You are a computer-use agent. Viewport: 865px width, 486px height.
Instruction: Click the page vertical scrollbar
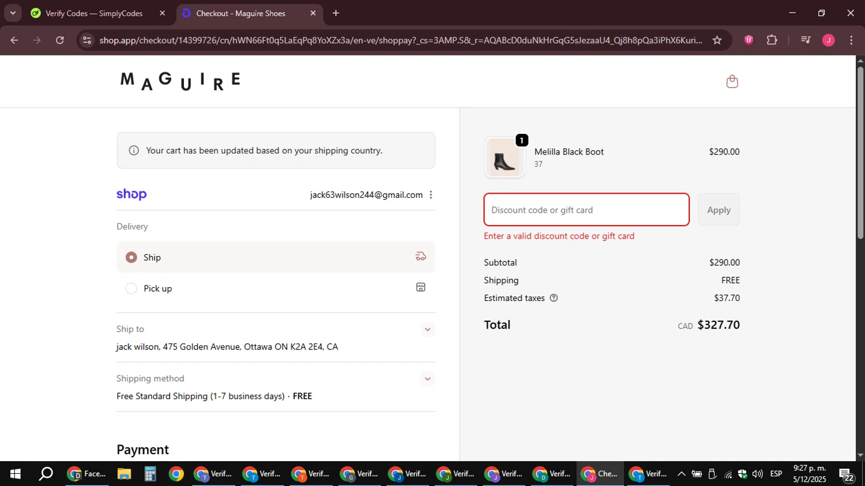pyautogui.click(x=860, y=153)
